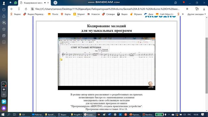Open the Yandex profile icon in sidebar
Screen dimensions: 208x117
click(x=4, y=3)
